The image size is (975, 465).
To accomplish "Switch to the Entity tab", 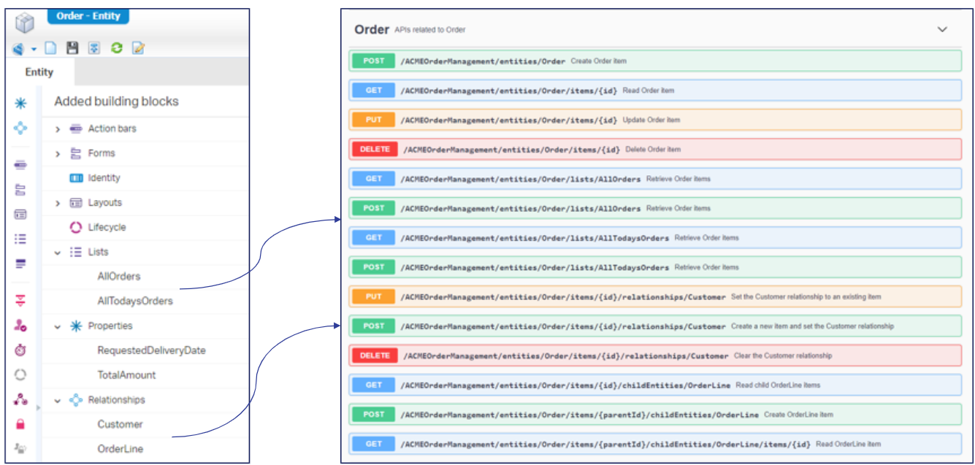I will coord(39,72).
